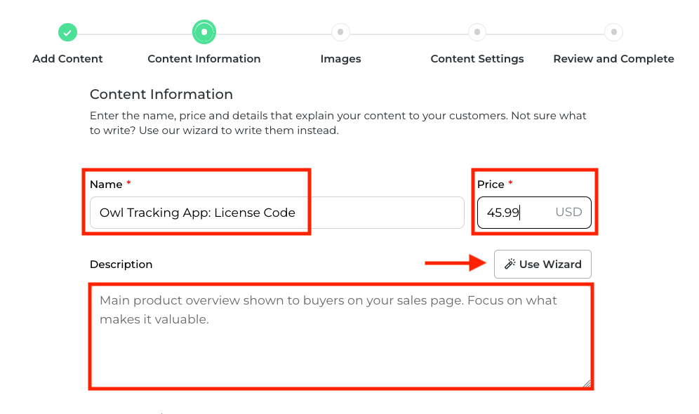This screenshot has height=414, width=699.
Task: Click into the Price field showing 45.99
Action: pyautogui.click(x=512, y=213)
